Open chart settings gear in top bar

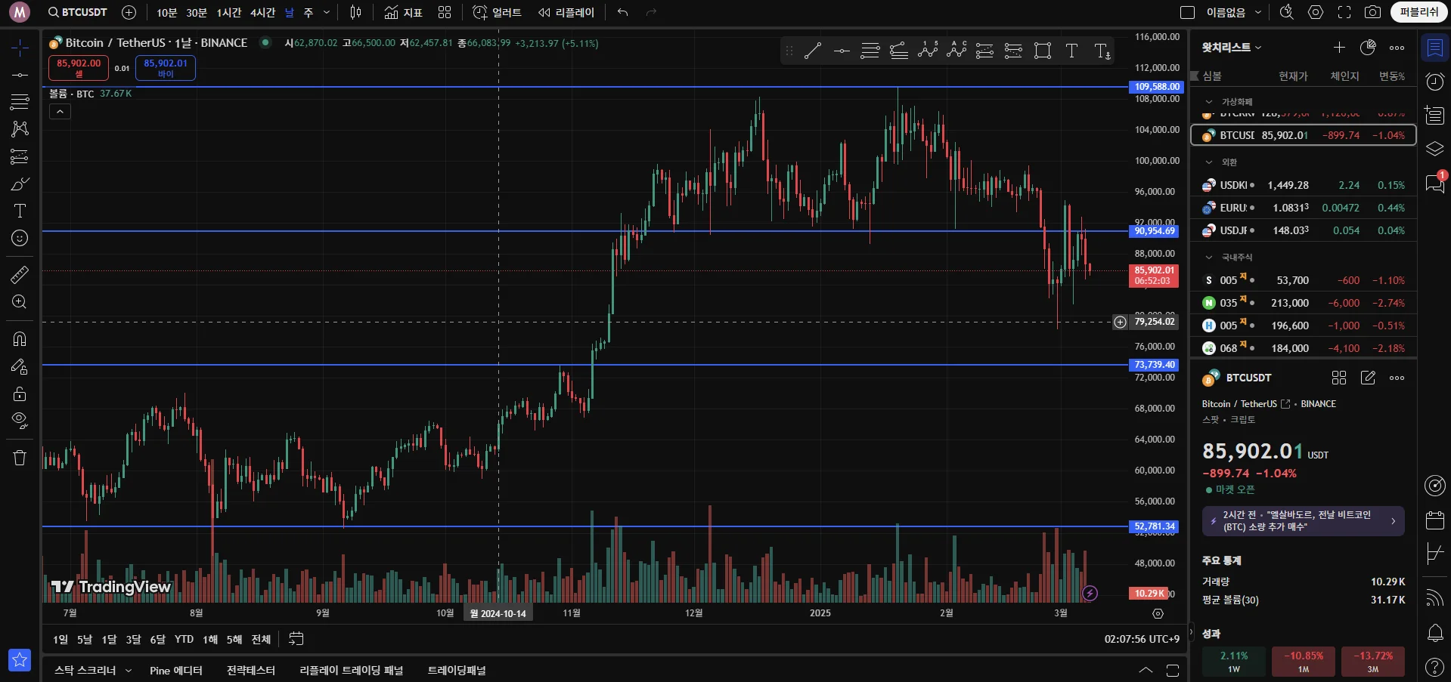point(1316,12)
